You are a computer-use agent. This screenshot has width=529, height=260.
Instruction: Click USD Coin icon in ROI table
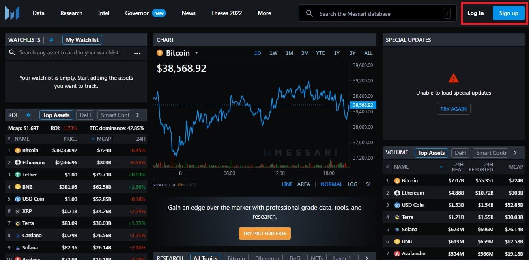click(x=17, y=199)
